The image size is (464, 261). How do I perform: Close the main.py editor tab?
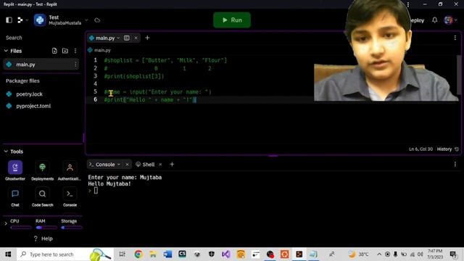click(x=136, y=38)
